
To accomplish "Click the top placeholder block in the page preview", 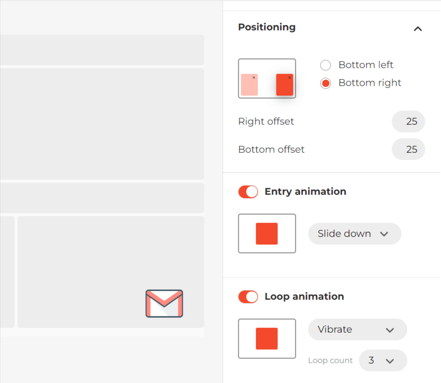I will (x=102, y=50).
